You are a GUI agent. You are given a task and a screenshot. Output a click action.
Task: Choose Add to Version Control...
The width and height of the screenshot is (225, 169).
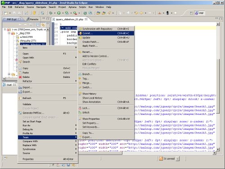[x=106, y=56]
